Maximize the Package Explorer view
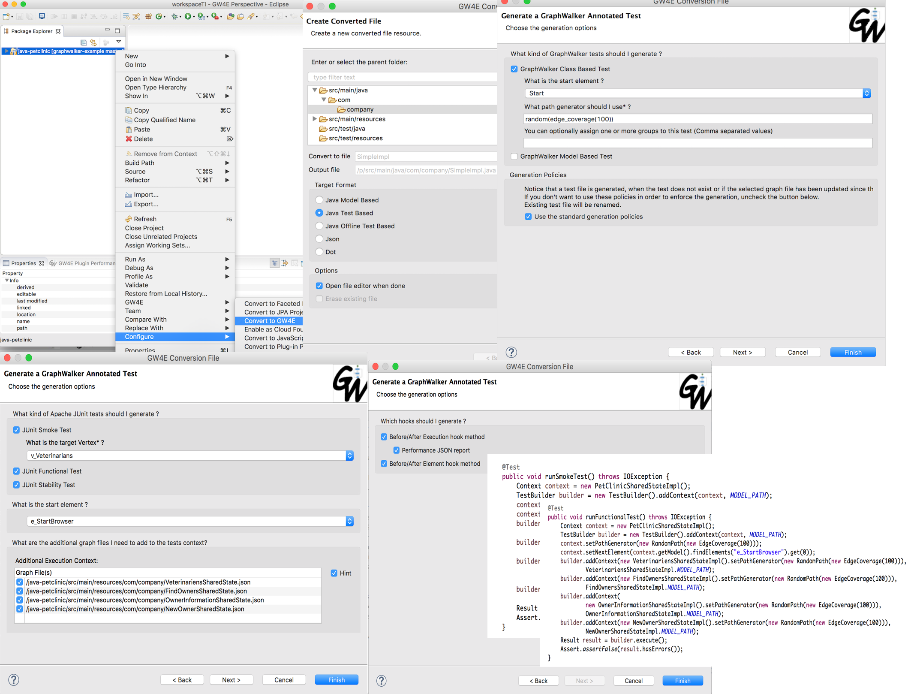The height and width of the screenshot is (694, 908). (x=117, y=30)
